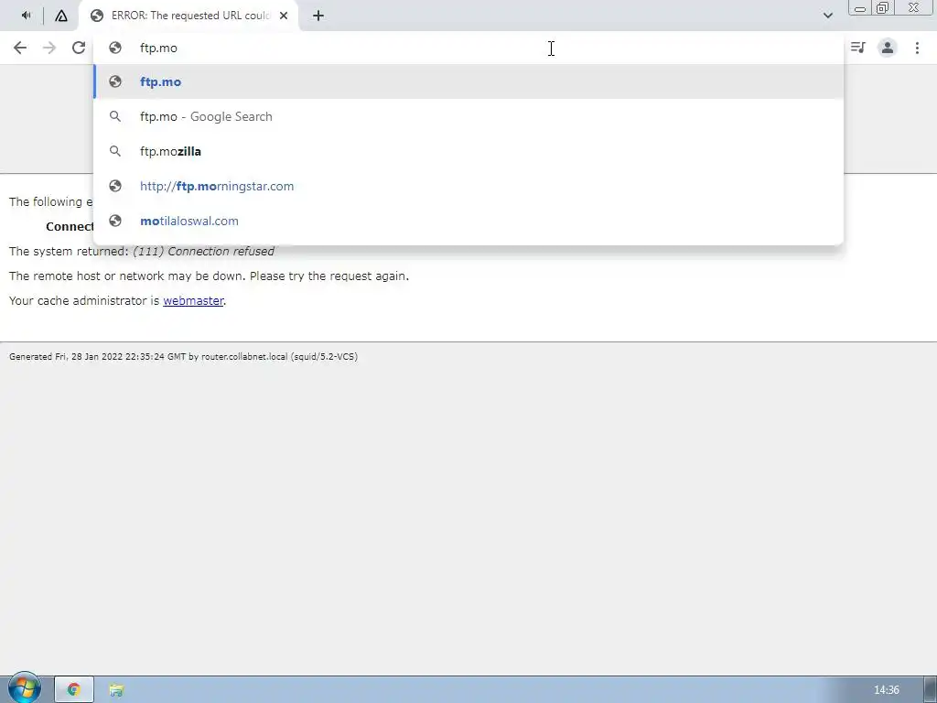The image size is (937, 703).
Task: Open Chrome three-dot menu
Action: [x=917, y=48]
